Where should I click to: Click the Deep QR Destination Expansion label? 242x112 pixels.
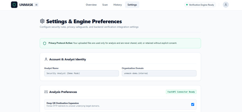point(63,103)
